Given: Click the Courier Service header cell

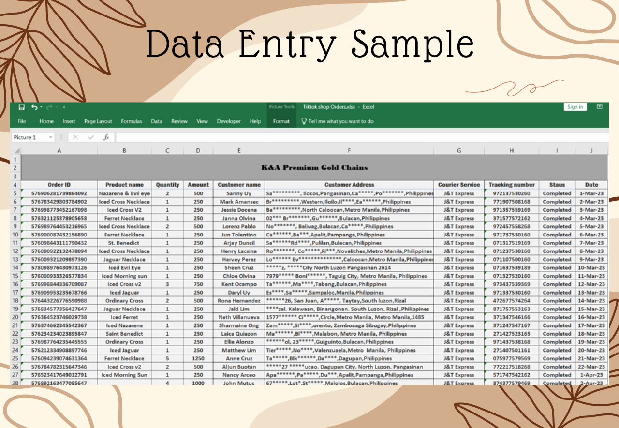Looking at the screenshot, I should pos(459,185).
